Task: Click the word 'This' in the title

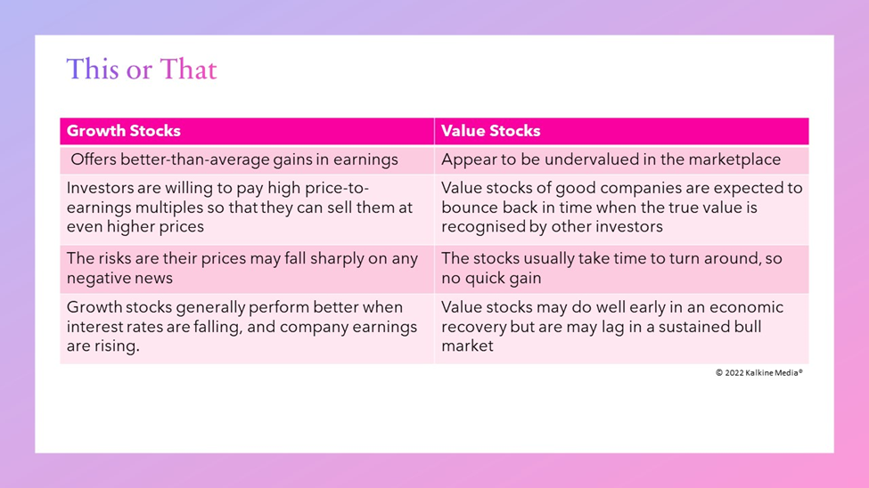Action: [93, 69]
